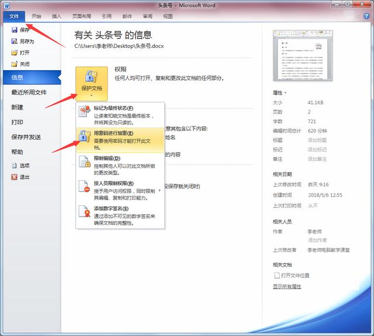374x336 pixels.
Task: Click the Open File Location document icon
Action: [x=276, y=275]
